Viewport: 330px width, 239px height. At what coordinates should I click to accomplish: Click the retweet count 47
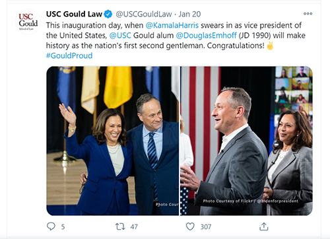pos(134,226)
